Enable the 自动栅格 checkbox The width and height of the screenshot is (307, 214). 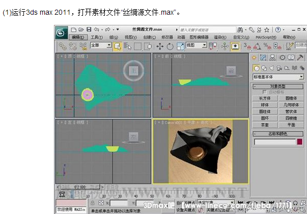point(264,92)
